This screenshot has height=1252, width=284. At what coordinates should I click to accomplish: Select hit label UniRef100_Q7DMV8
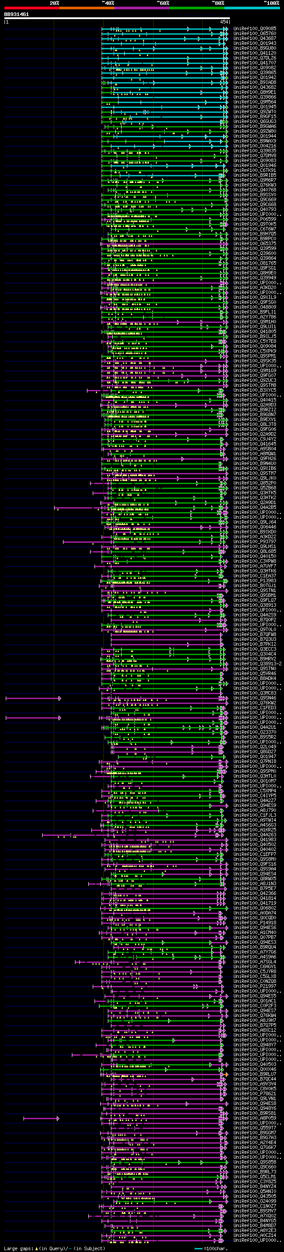pos(255,155)
